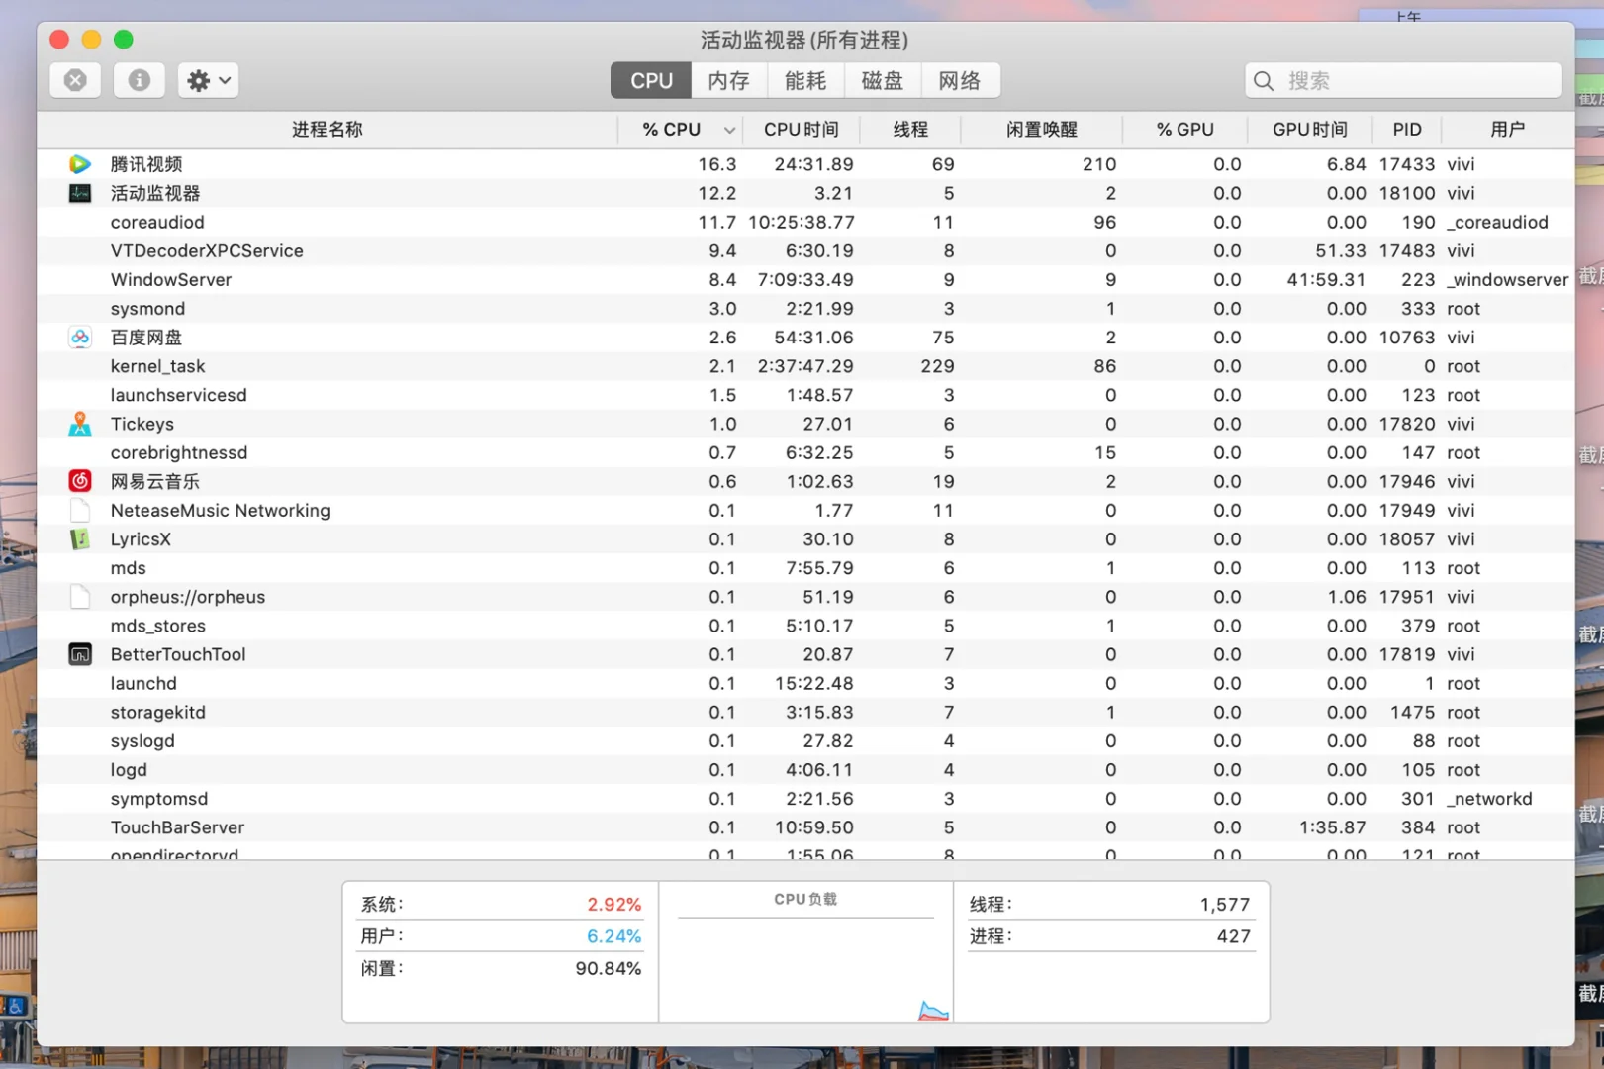
Task: Click the gear settings icon
Action: pyautogui.click(x=198, y=80)
